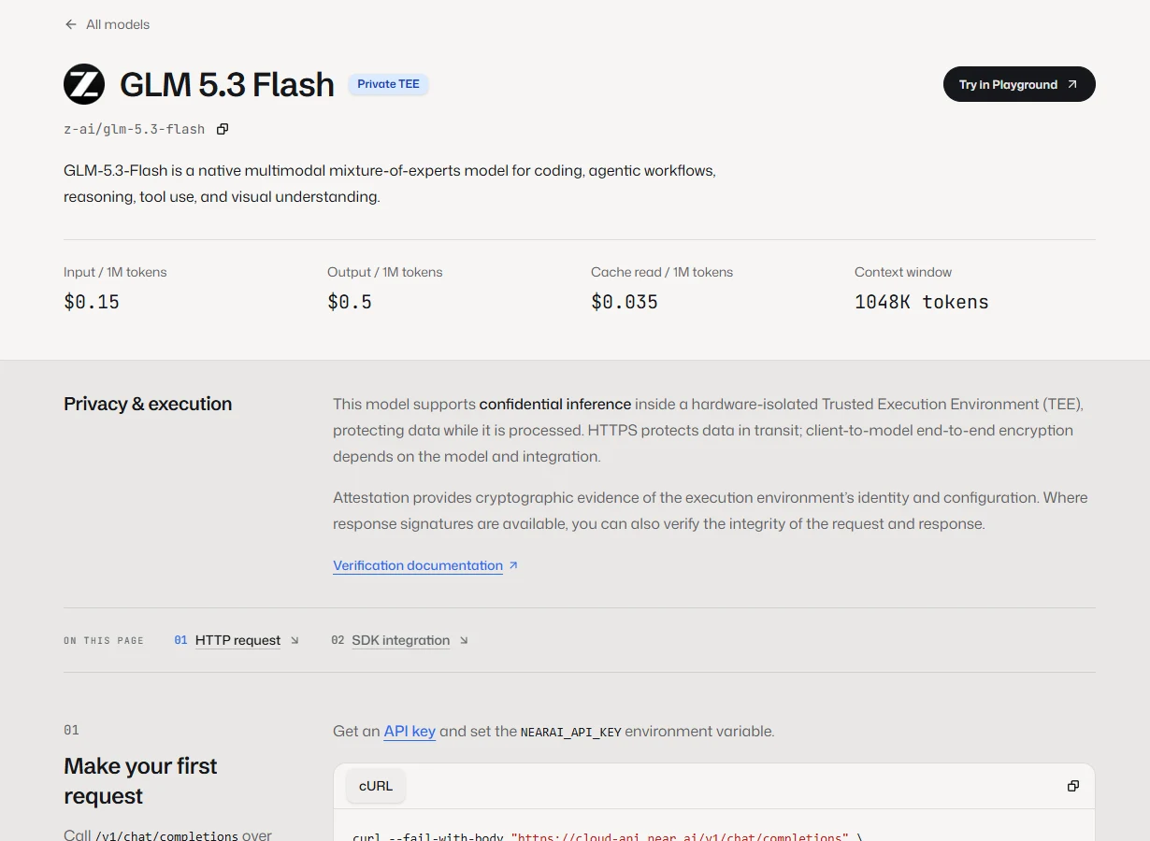Click the Context window label
This screenshot has height=841, width=1150.
point(903,272)
